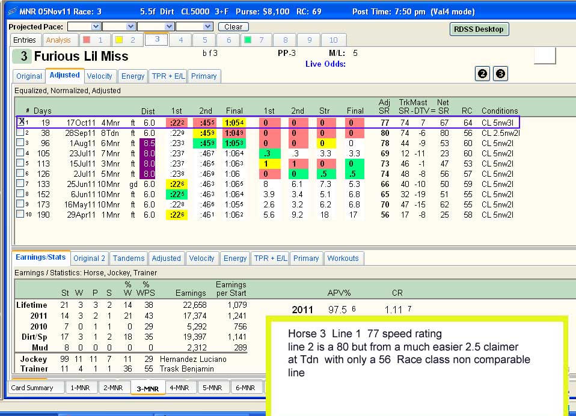Open the fourth Projected Pace dropdown
Viewport: 576px width, 416px height.
[x=207, y=26]
